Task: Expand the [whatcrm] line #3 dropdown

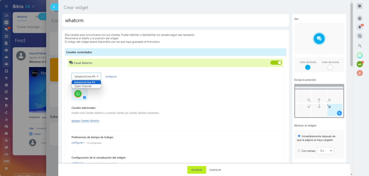Action: pyautogui.click(x=86, y=76)
